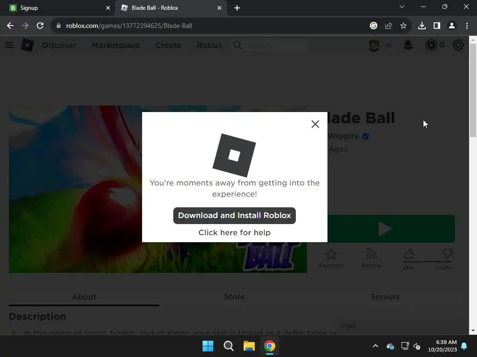Open Robux in Roblox navigation
Screen dimensions: 477x357
coord(209,45)
